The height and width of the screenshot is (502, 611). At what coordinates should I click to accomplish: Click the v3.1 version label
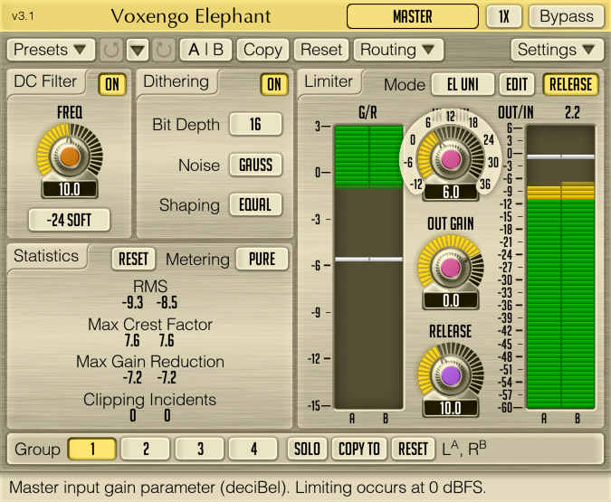23,16
